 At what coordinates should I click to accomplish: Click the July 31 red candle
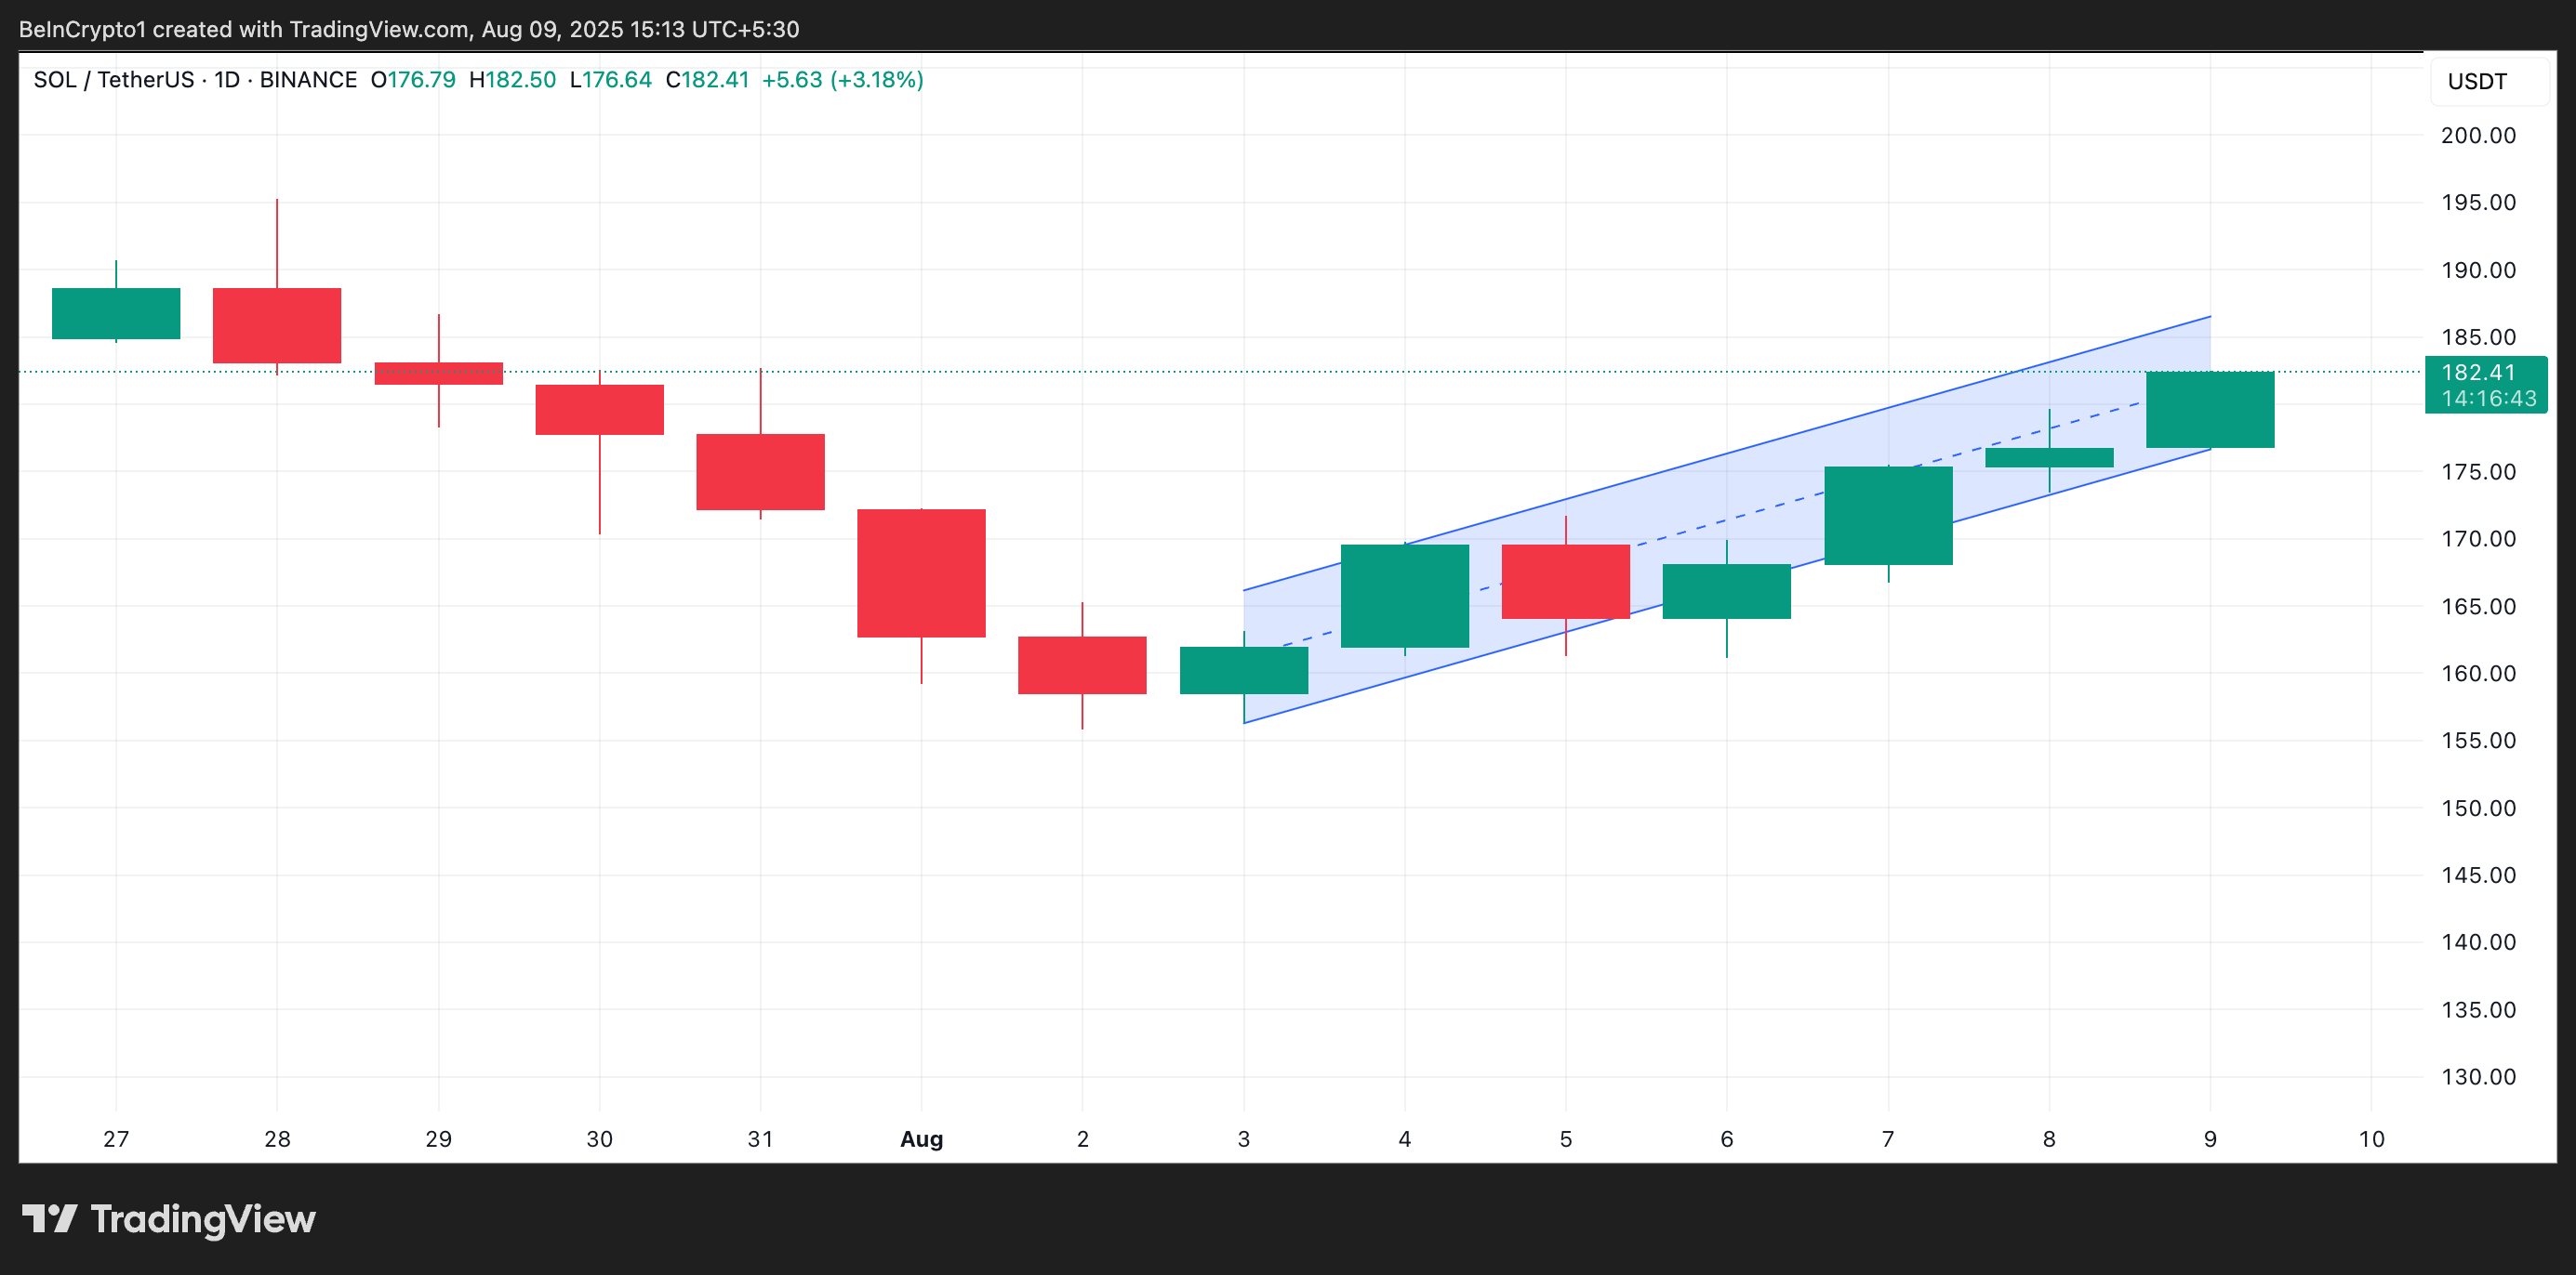click(x=760, y=472)
